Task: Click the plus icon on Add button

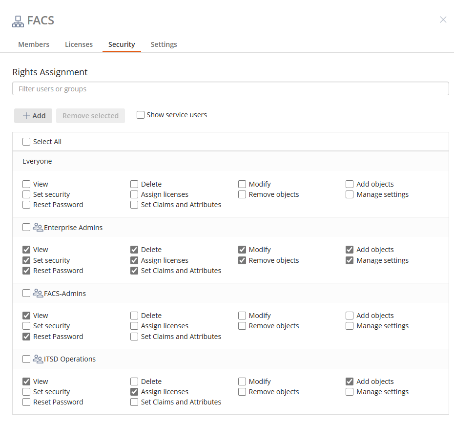Action: (x=26, y=116)
